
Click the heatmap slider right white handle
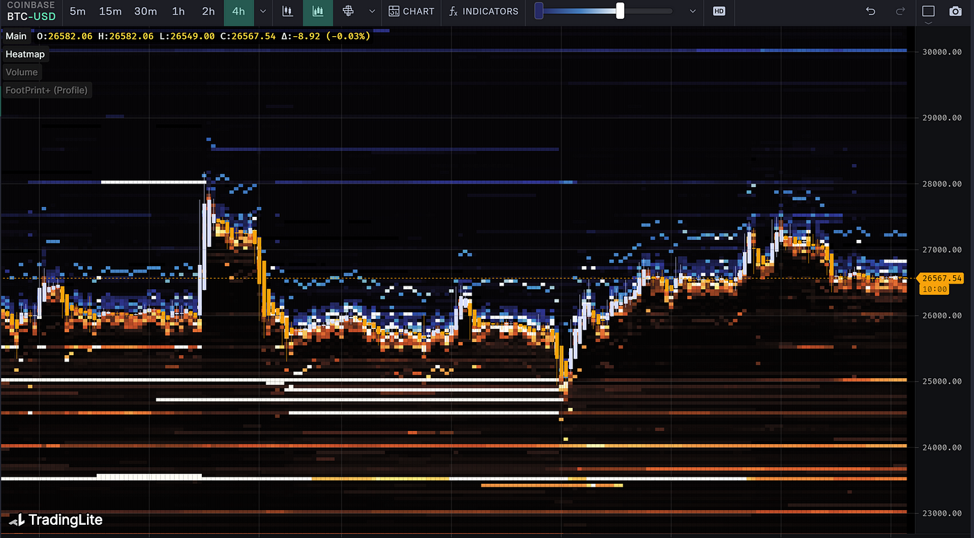[620, 11]
